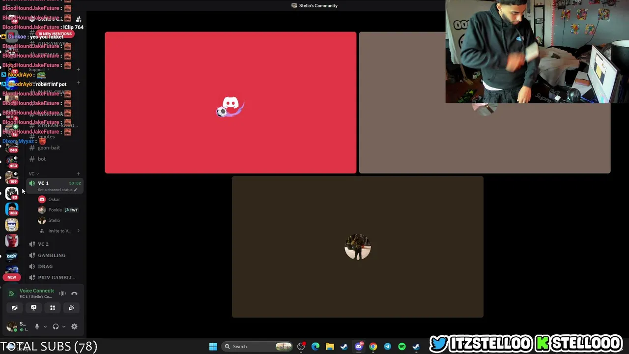The image size is (629, 354).
Task: Open the Spider-Man avatar server
Action: (12, 240)
